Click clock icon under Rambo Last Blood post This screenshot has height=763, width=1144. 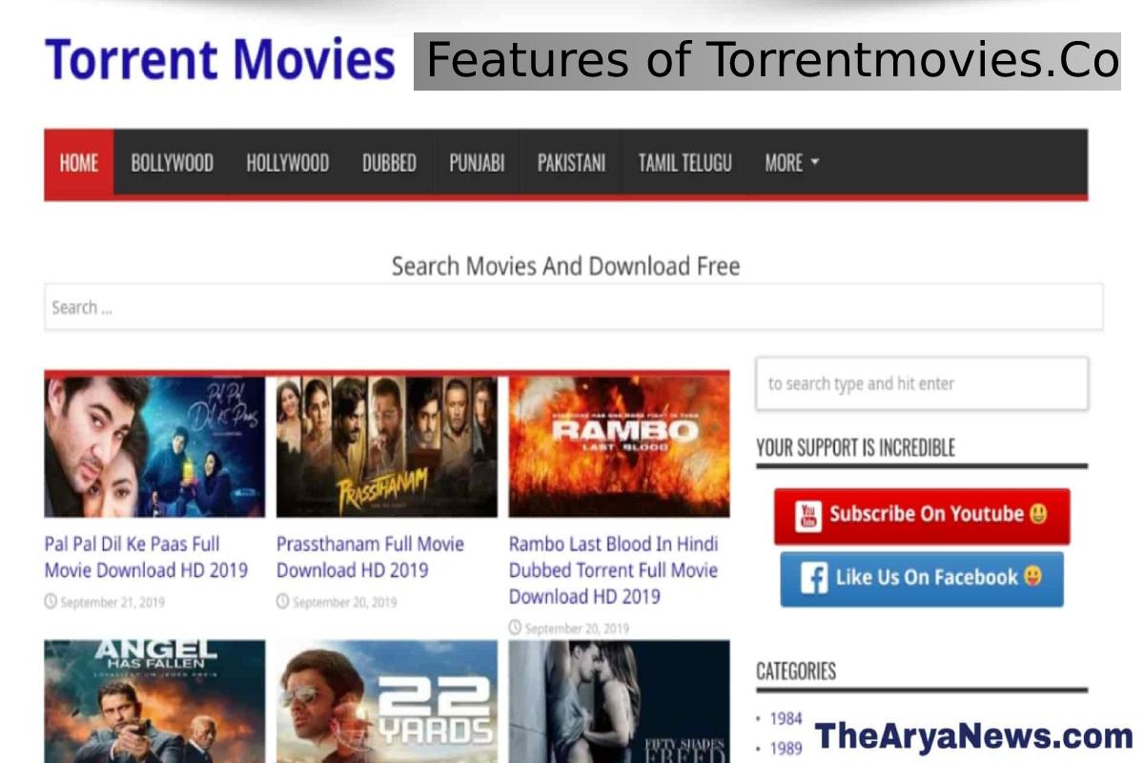(x=515, y=628)
